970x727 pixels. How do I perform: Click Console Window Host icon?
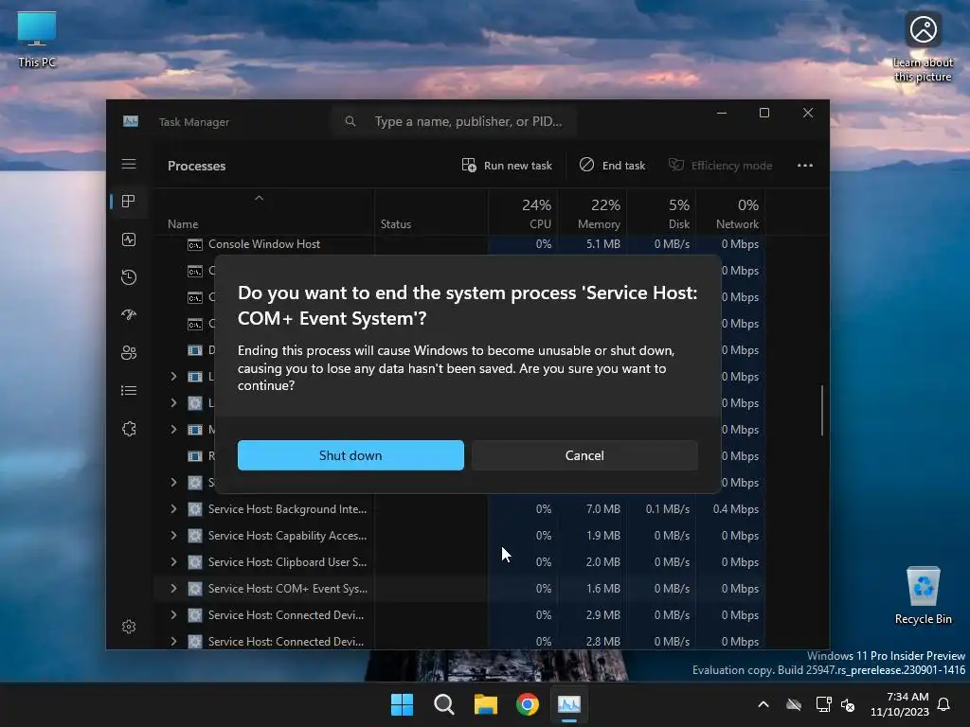pyautogui.click(x=195, y=245)
